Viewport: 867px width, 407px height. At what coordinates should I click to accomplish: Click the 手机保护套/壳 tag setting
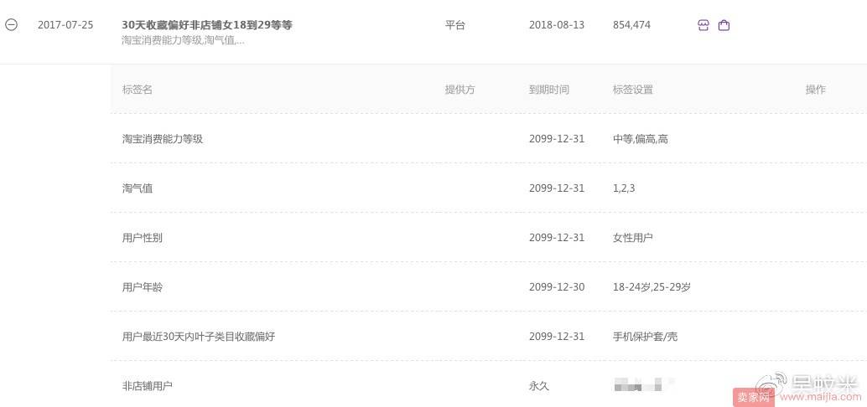coord(645,337)
